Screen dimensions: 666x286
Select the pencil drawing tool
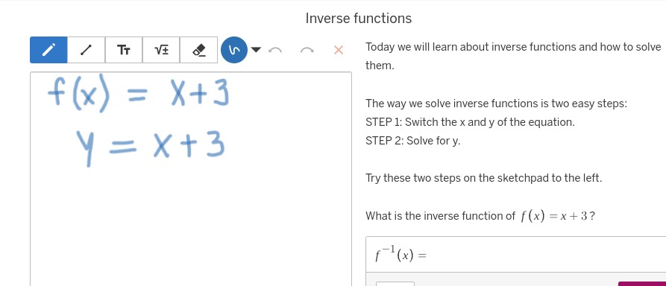pyautogui.click(x=48, y=50)
